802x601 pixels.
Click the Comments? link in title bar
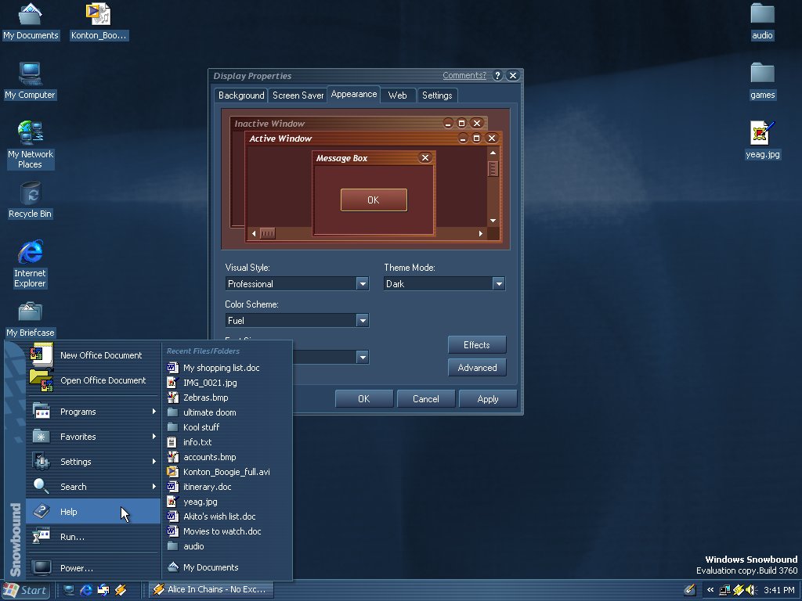(464, 76)
